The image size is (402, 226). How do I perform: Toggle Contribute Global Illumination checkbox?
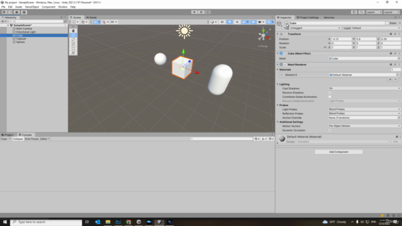330,97
